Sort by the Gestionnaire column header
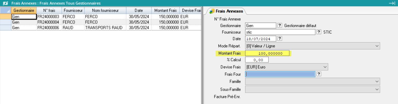Screen dimensions: 398x104 point(24,10)
